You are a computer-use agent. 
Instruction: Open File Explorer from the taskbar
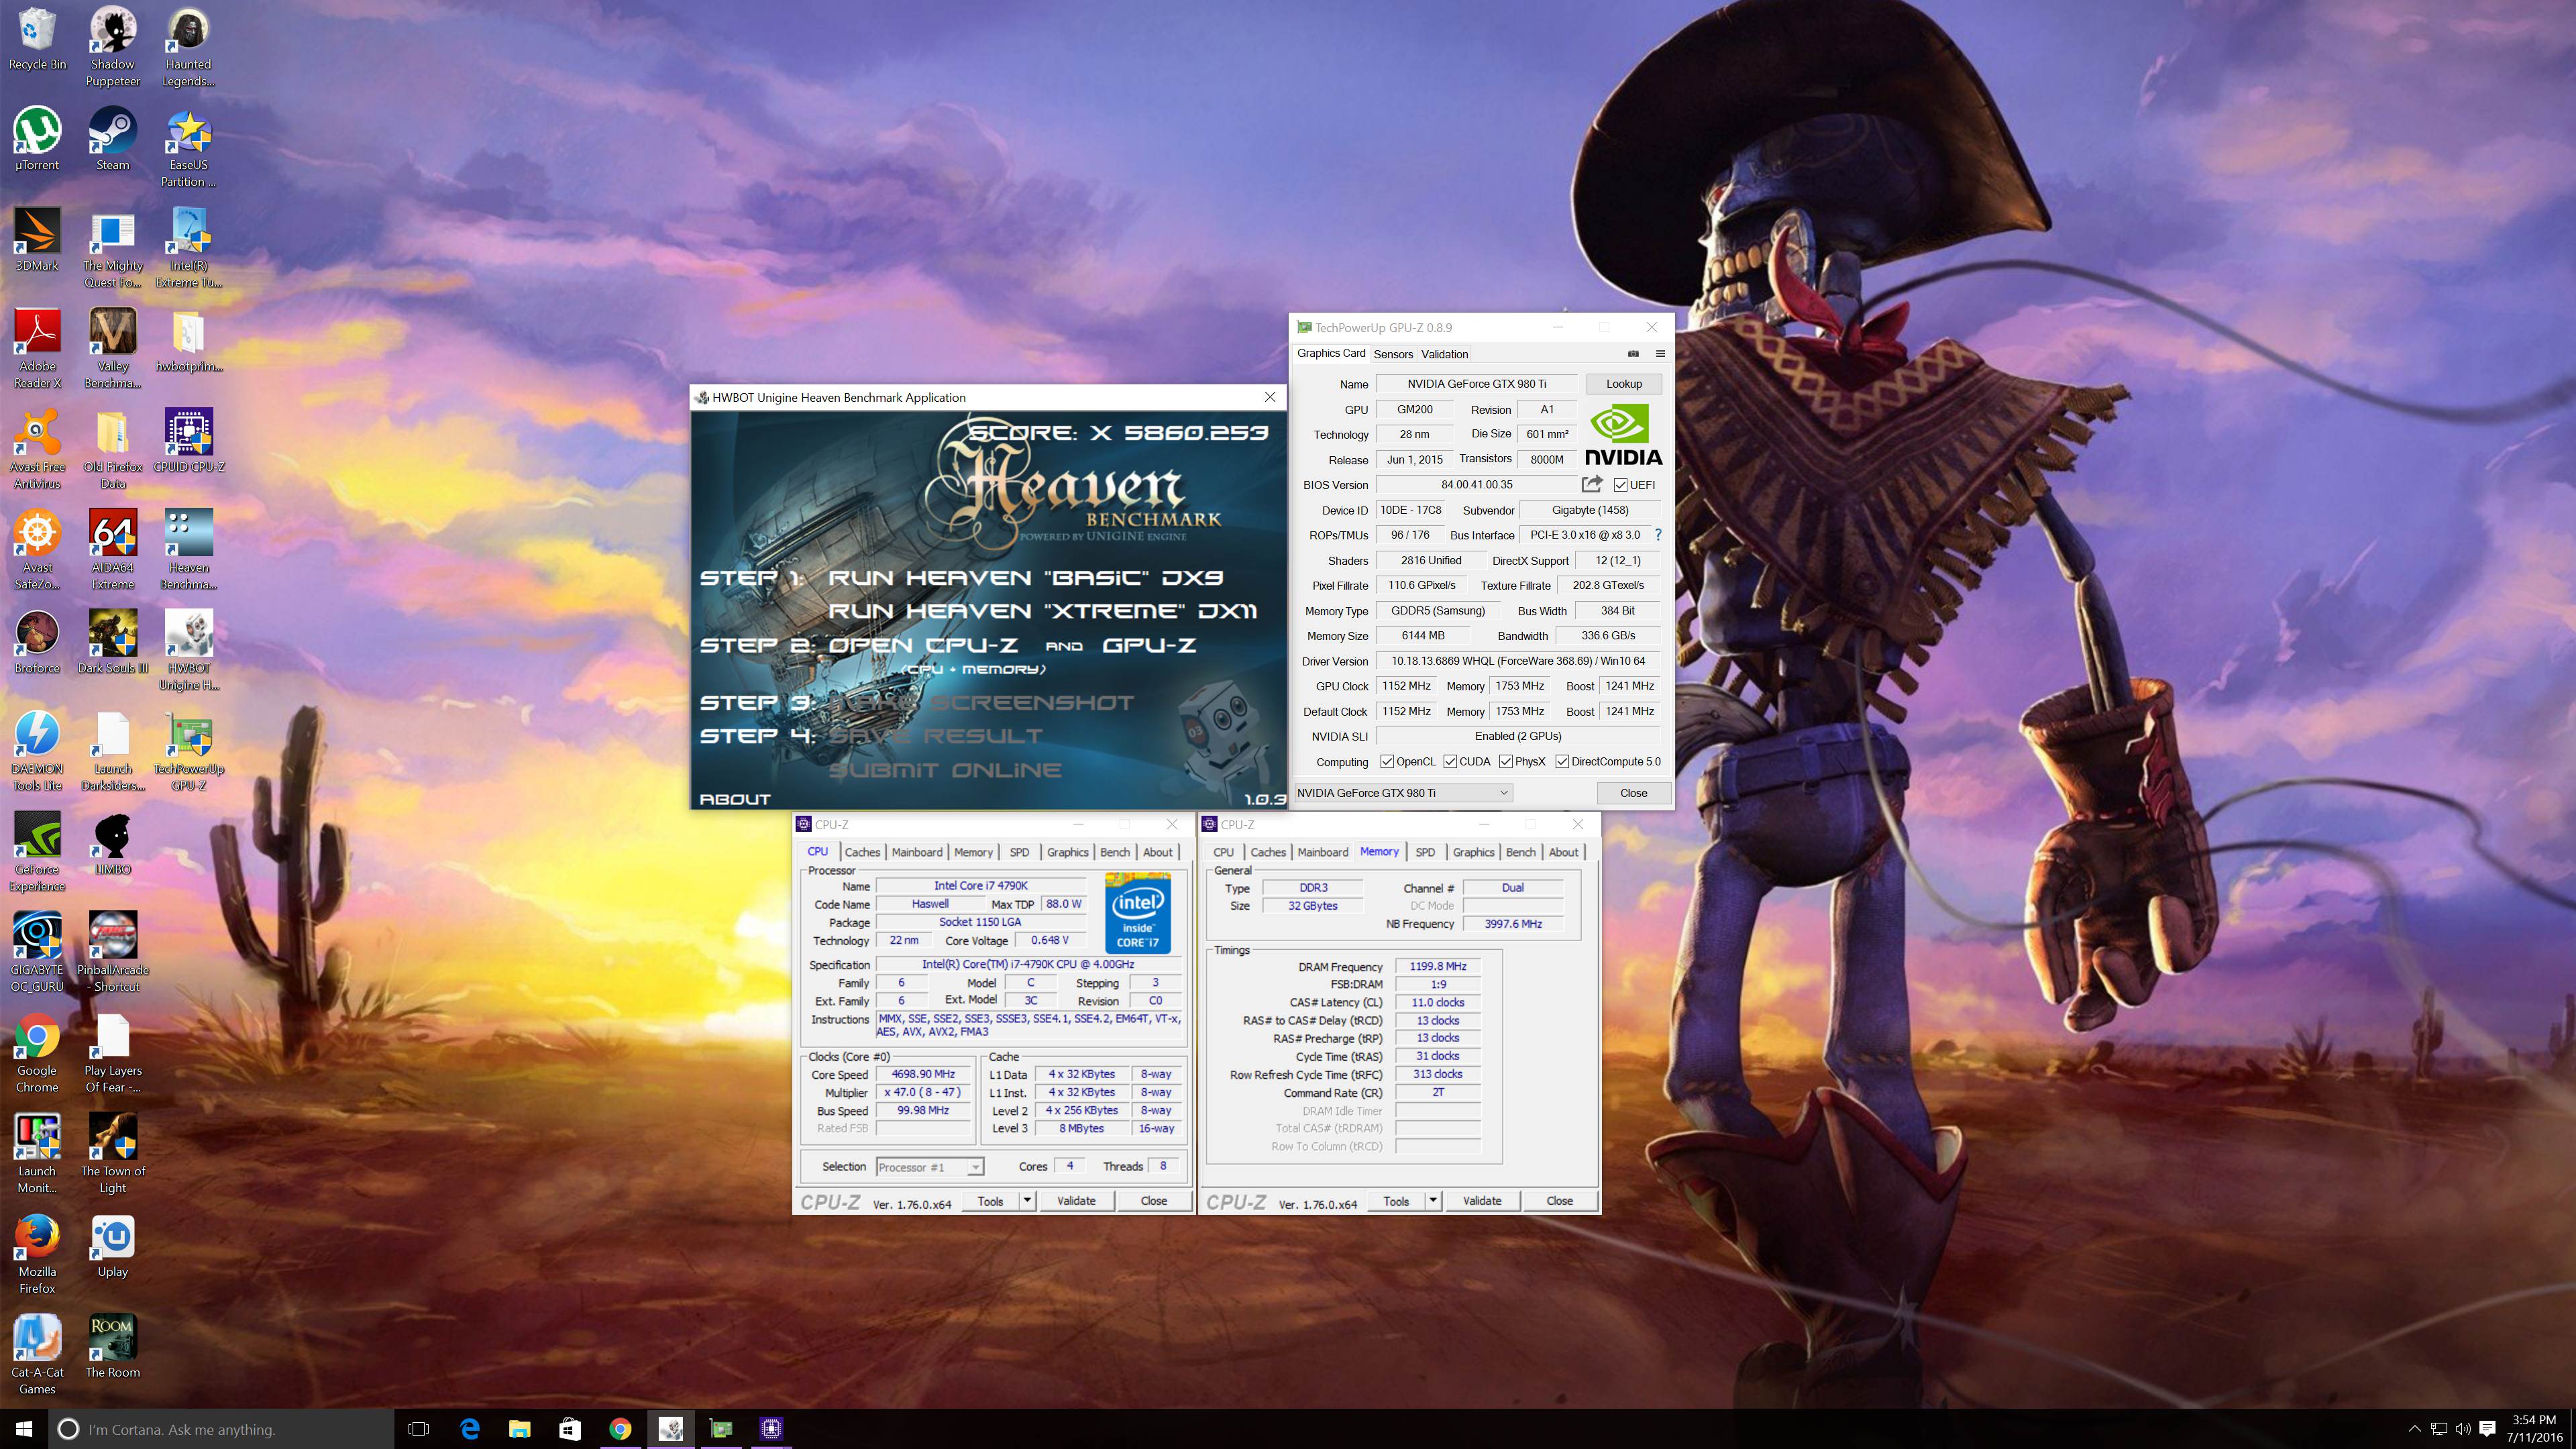coord(519,1429)
